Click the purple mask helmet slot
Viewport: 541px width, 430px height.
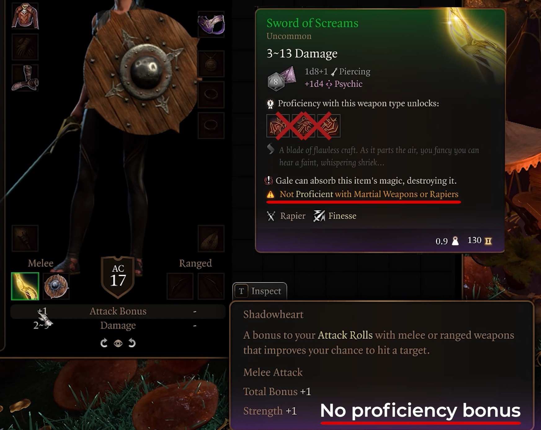click(211, 24)
